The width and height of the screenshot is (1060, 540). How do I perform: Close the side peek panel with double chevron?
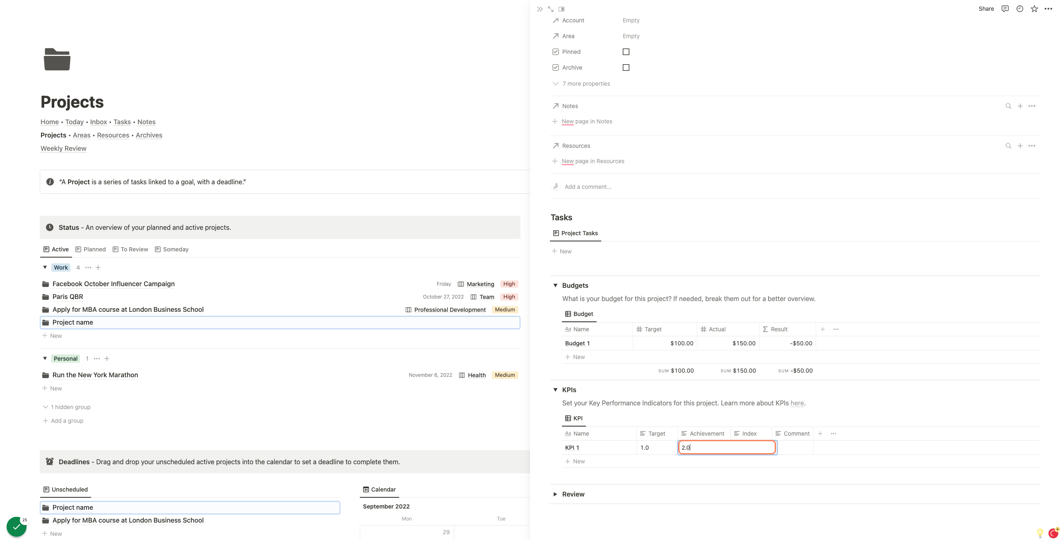pos(540,9)
